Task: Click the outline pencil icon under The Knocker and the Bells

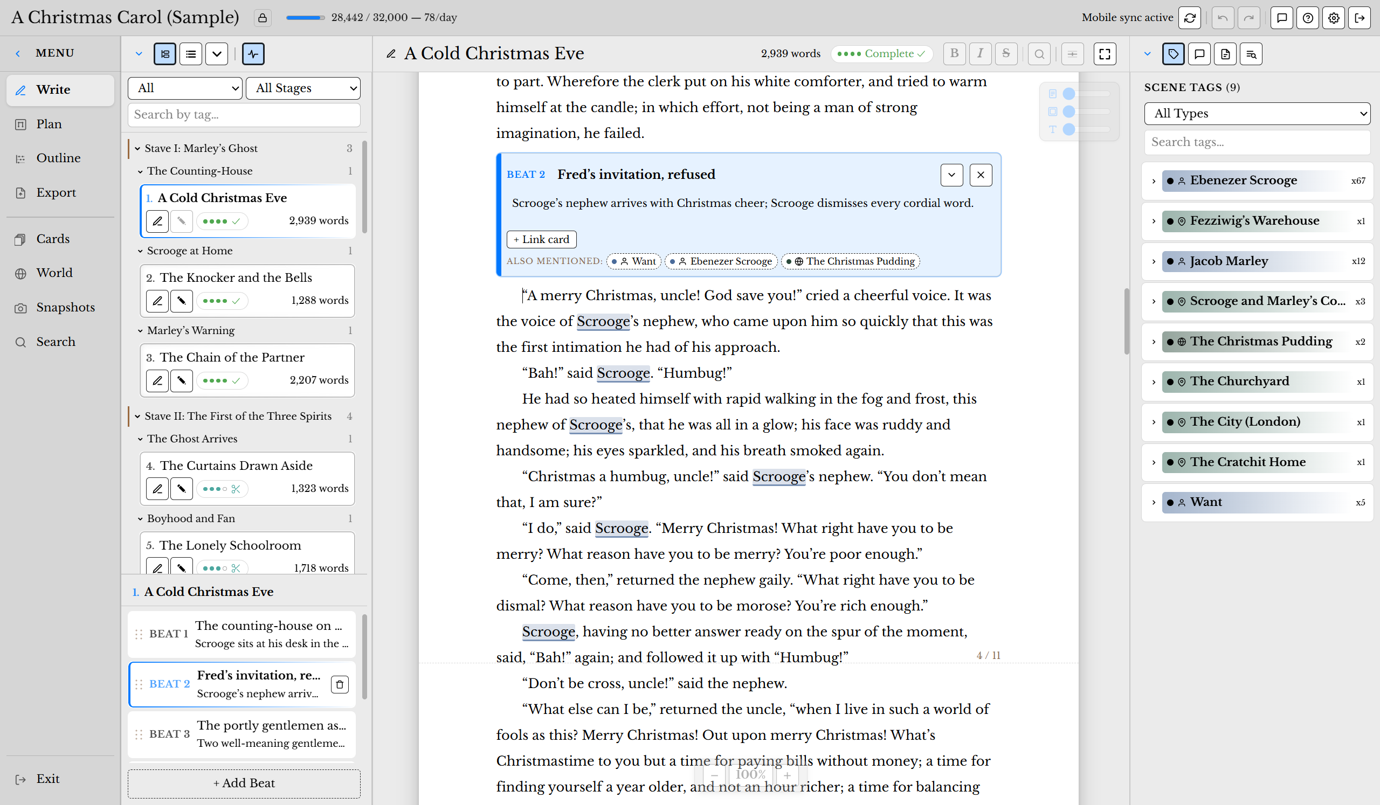Action: pos(157,301)
